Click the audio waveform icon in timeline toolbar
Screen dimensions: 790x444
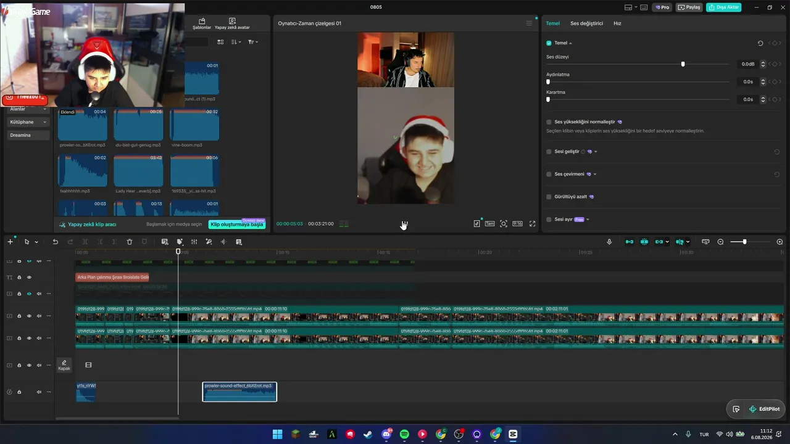pyautogui.click(x=223, y=242)
